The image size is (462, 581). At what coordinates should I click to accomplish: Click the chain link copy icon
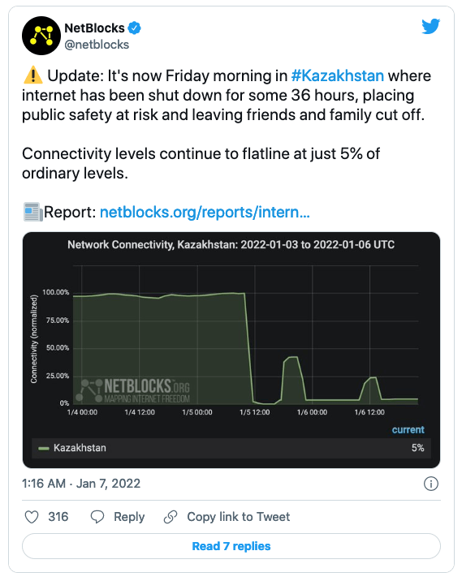171,517
